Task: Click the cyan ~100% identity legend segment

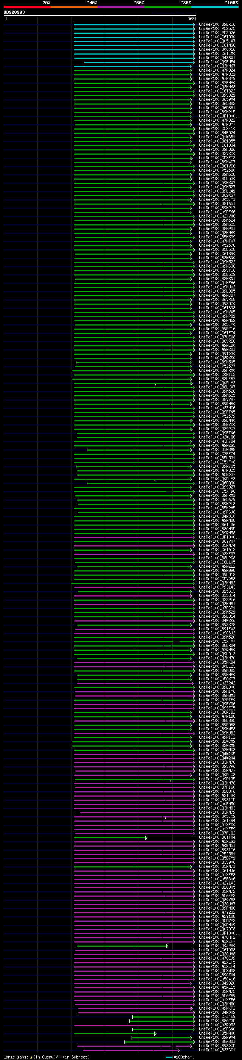Action: (x=215, y=6)
